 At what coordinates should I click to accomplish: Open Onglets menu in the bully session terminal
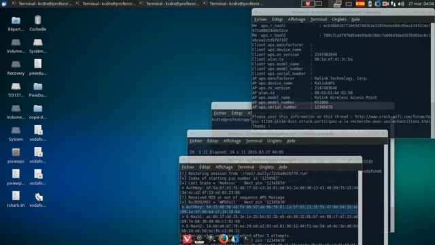point(266,167)
